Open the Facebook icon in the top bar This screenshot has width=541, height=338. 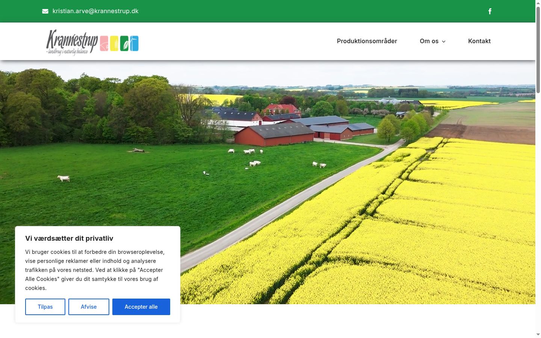pyautogui.click(x=490, y=11)
